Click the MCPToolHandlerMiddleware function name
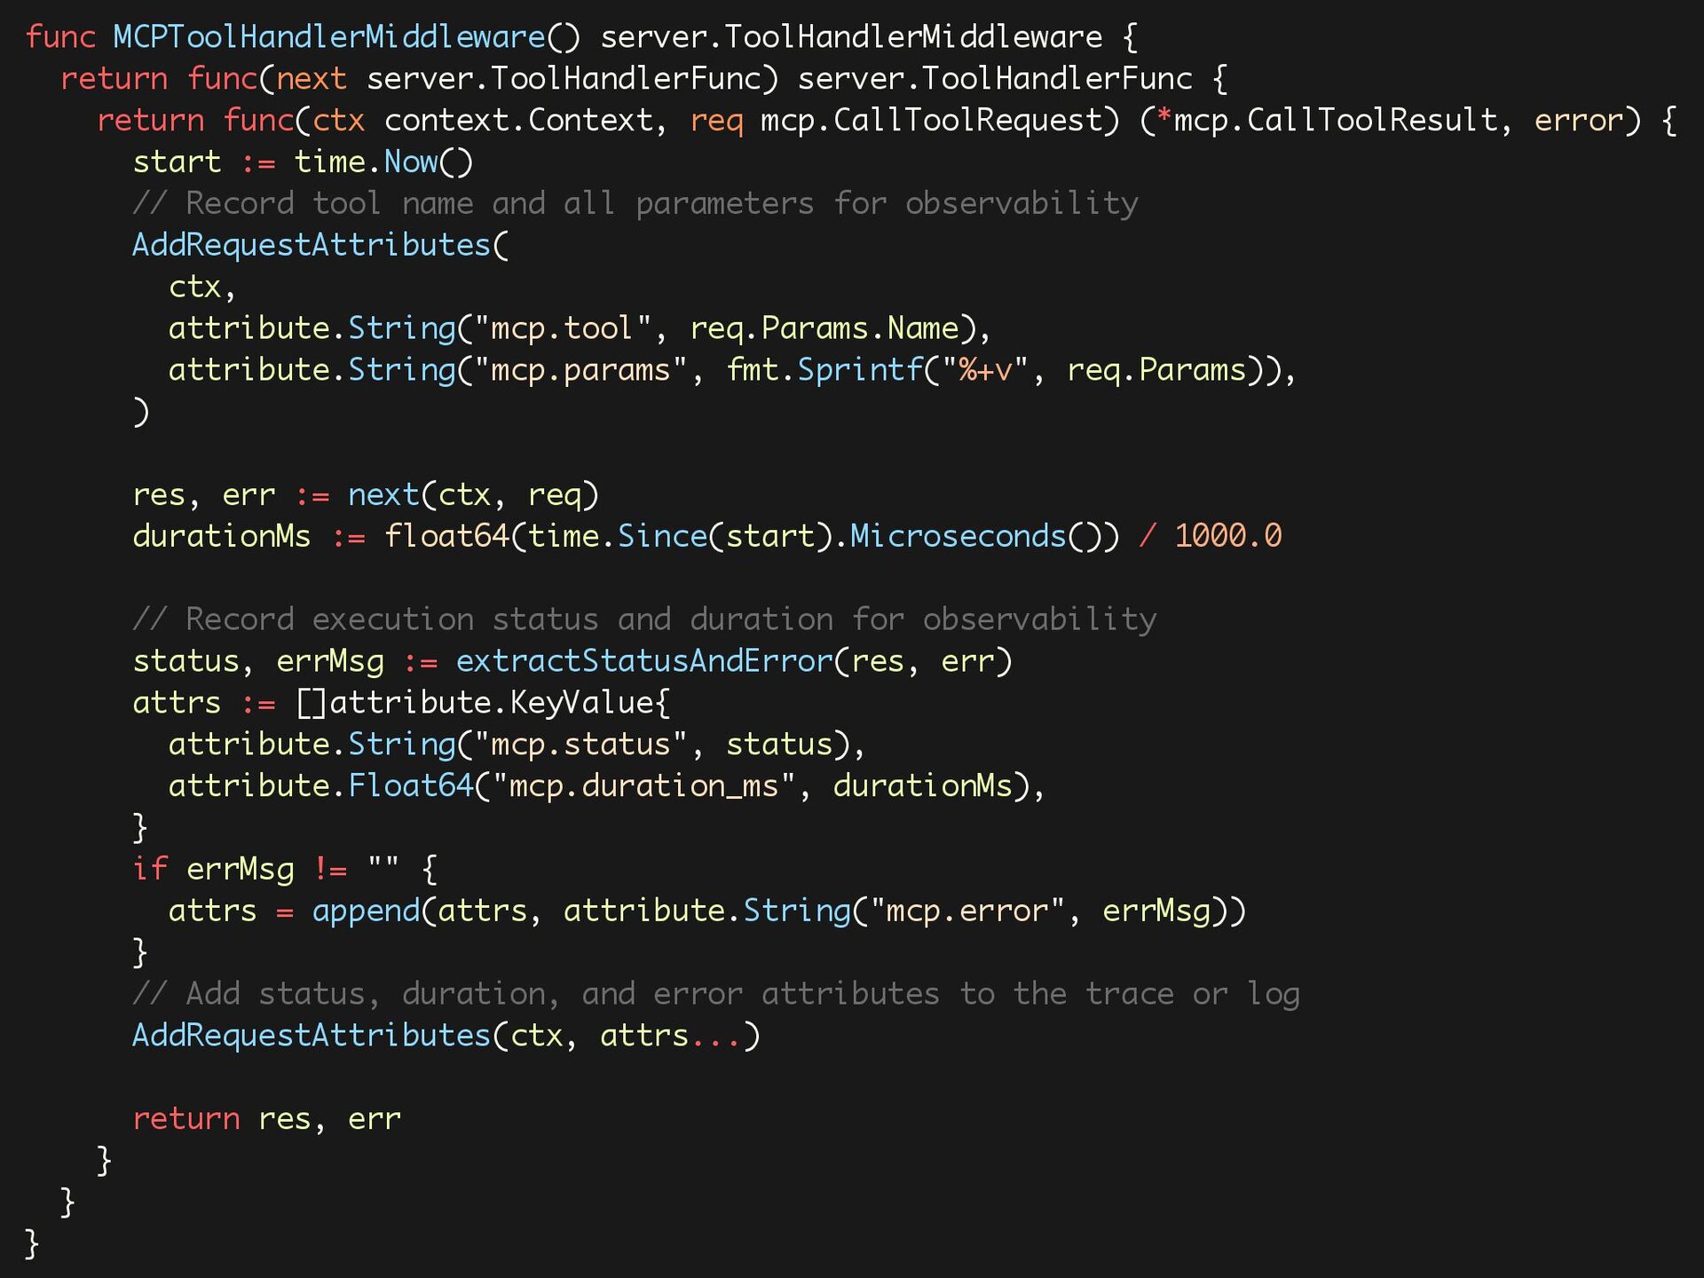The image size is (1704, 1278). point(328,37)
